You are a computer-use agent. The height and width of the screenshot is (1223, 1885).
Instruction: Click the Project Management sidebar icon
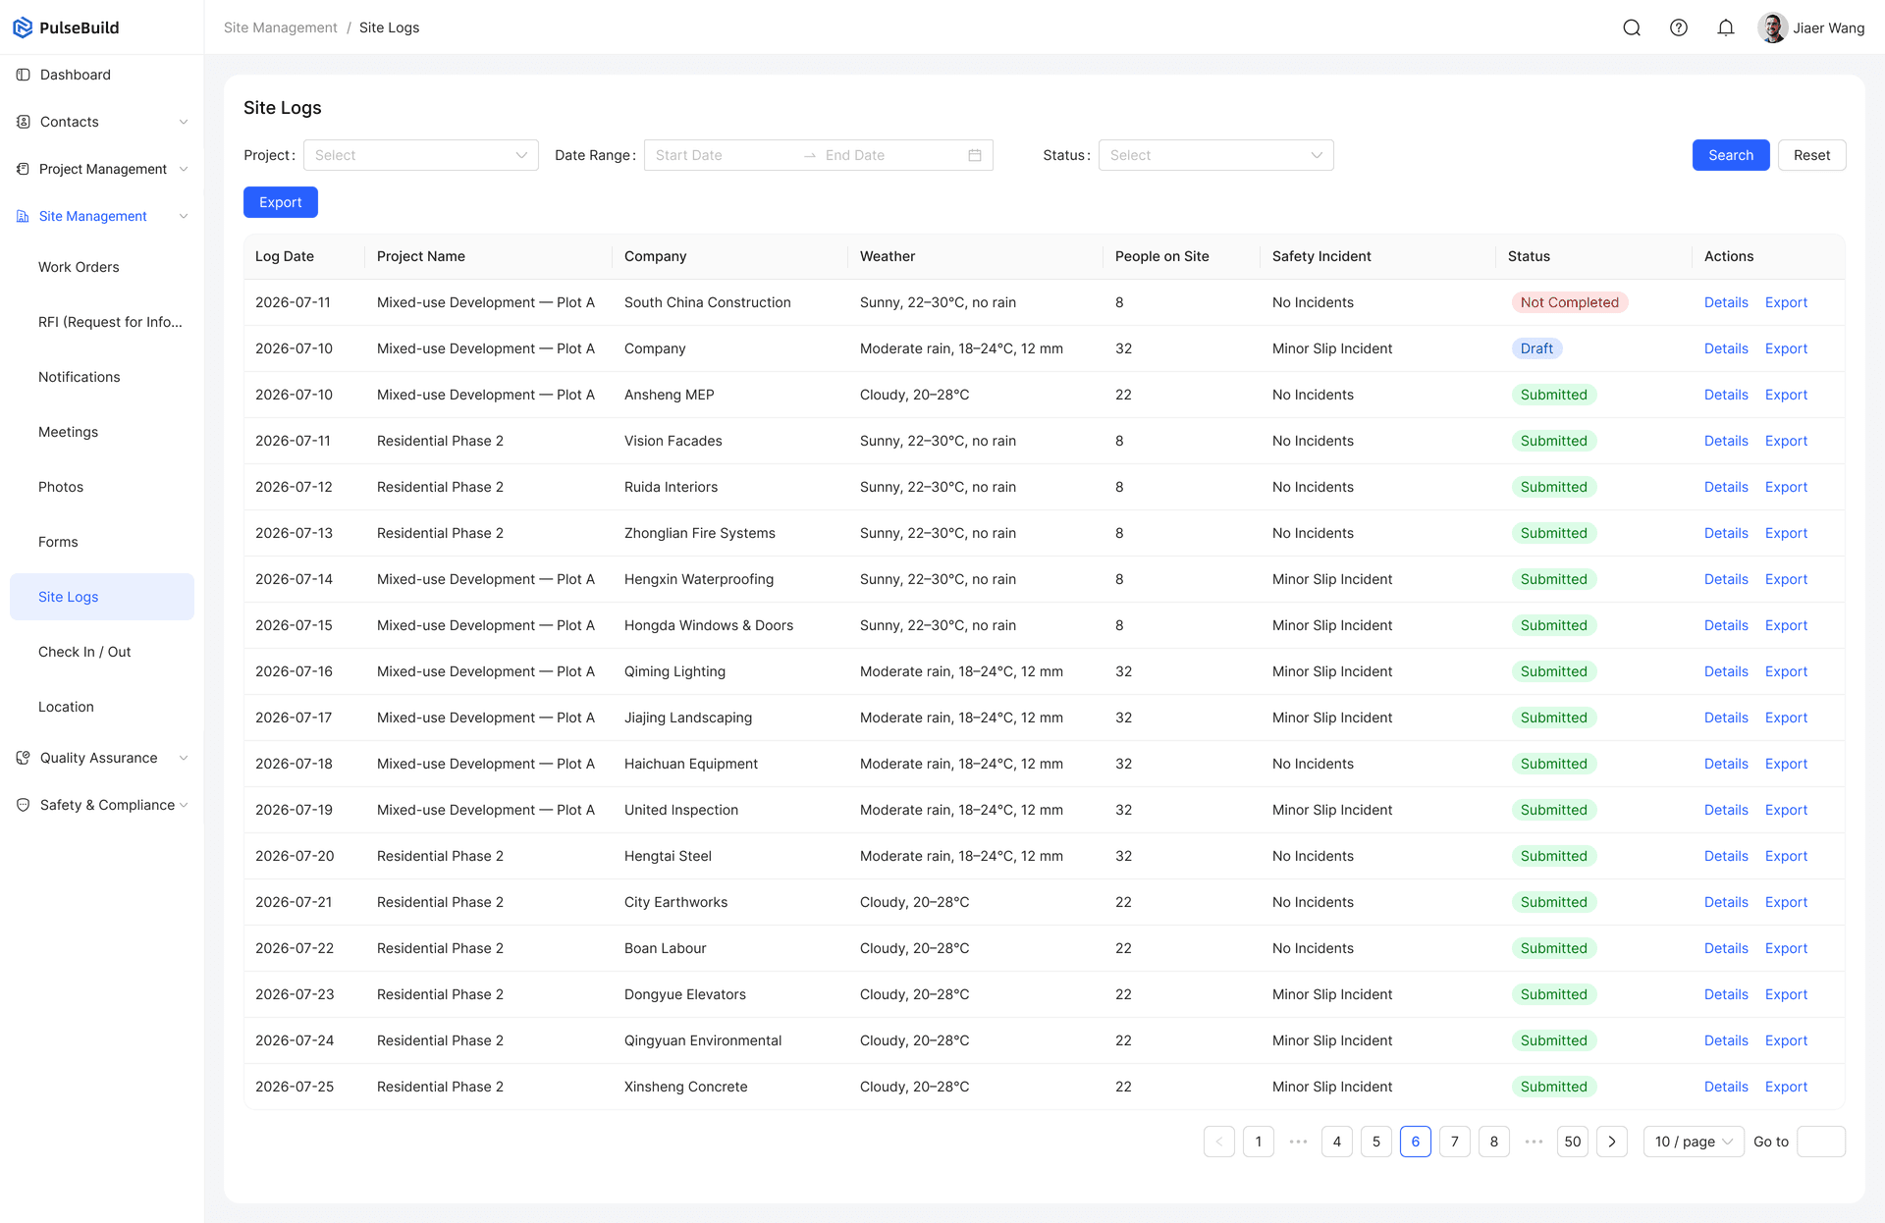24,169
